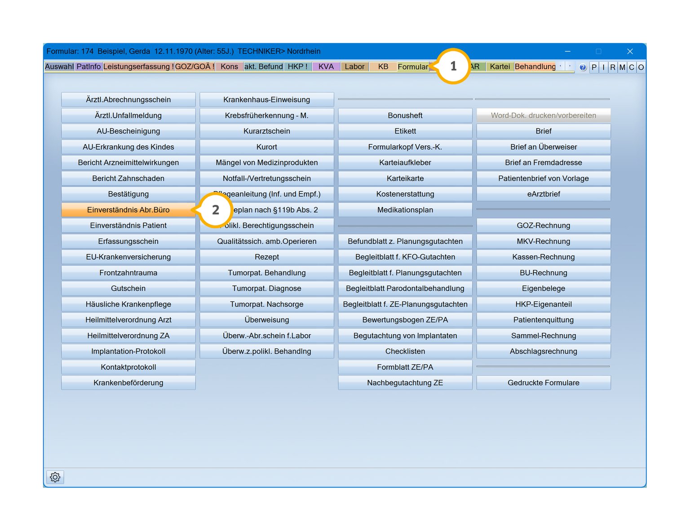Click the I shortcut button
Viewport: 690px width, 531px height.
(603, 67)
